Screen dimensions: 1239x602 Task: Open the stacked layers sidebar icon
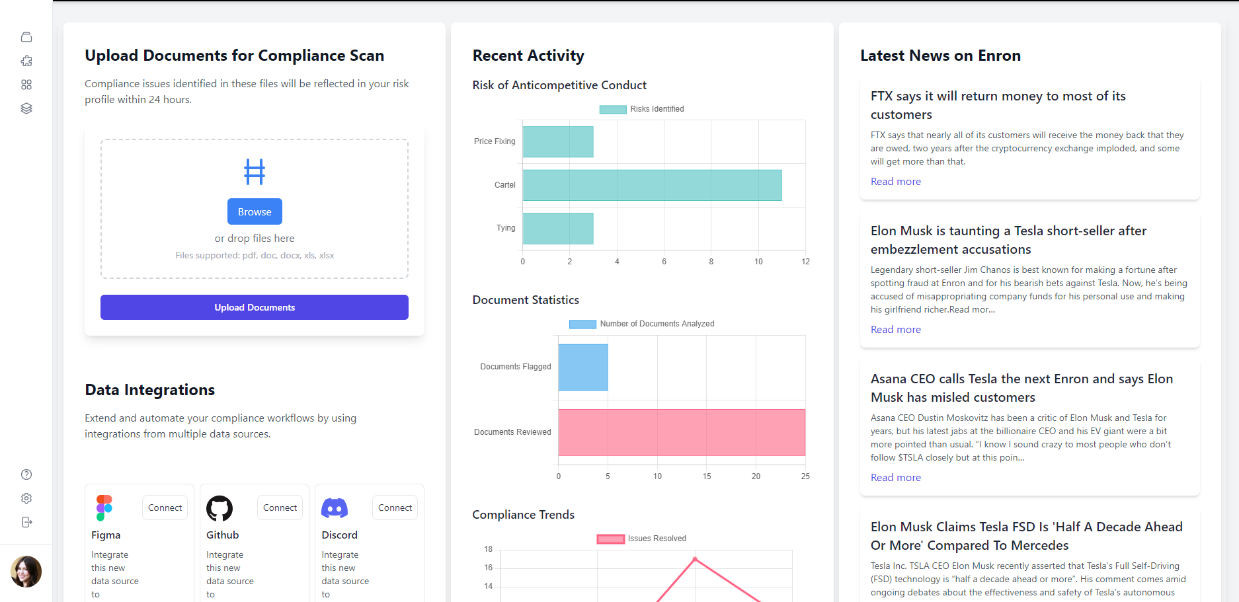pos(26,108)
